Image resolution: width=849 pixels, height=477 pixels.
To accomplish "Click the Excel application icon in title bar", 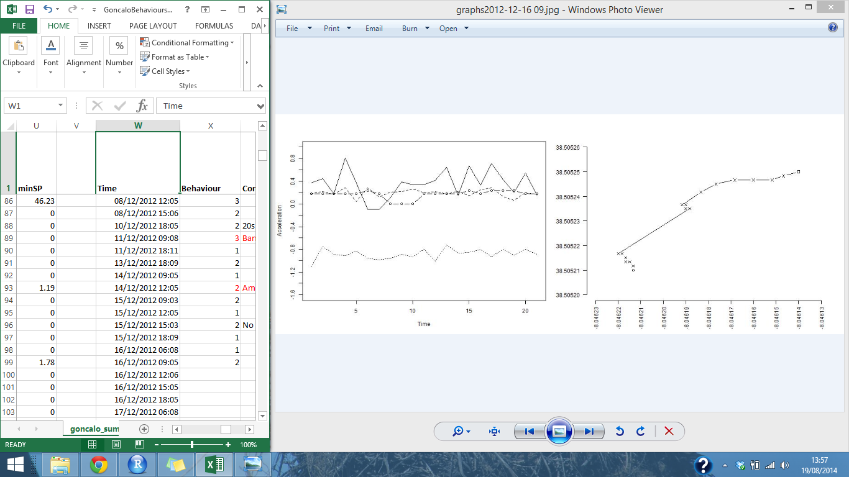I will pyautogui.click(x=12, y=10).
